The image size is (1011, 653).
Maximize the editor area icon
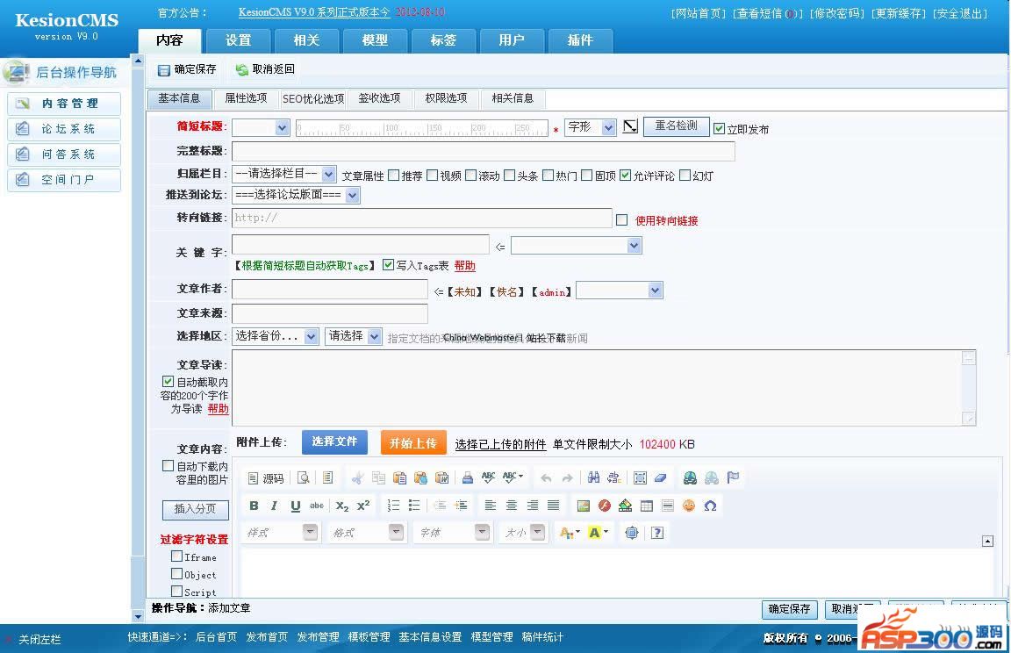(x=632, y=533)
